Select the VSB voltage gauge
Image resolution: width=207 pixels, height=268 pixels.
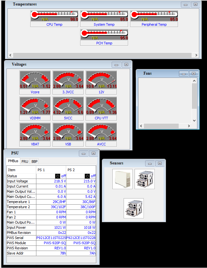click(68, 132)
